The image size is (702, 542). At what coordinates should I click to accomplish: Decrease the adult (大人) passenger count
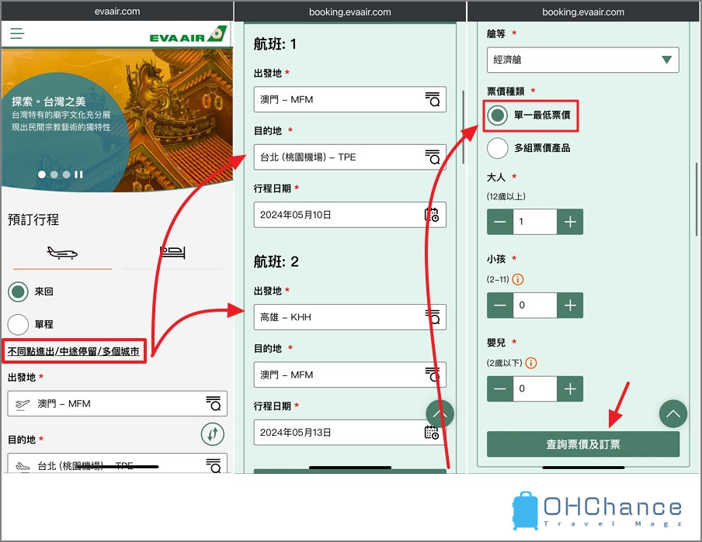[x=500, y=222]
